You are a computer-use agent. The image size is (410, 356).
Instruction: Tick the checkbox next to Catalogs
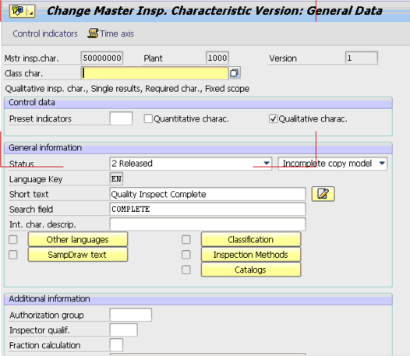186,270
